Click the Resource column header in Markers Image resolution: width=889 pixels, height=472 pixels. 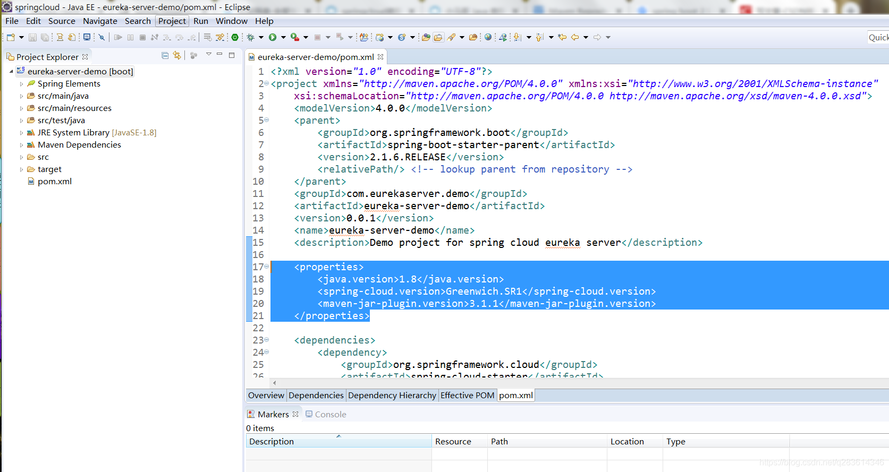pyautogui.click(x=460, y=441)
